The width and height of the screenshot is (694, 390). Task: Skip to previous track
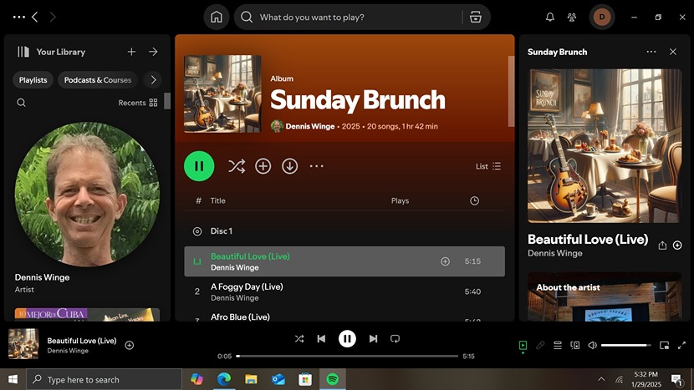(321, 339)
